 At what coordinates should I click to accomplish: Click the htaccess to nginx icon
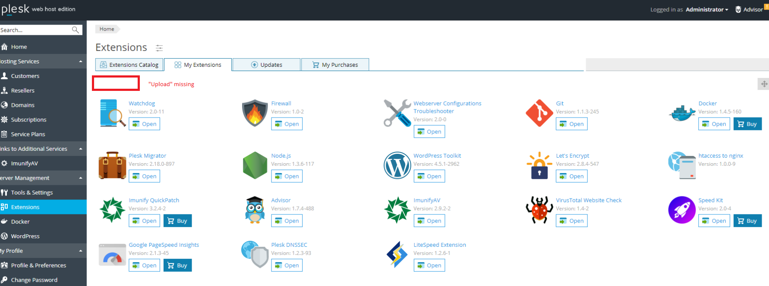[682, 165]
